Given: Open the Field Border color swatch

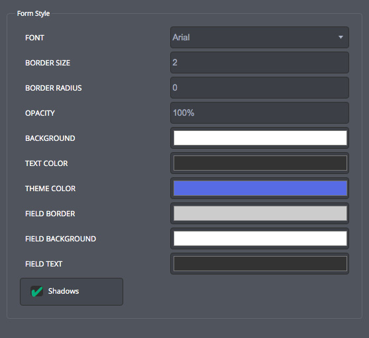Looking at the screenshot, I should pyautogui.click(x=260, y=213).
